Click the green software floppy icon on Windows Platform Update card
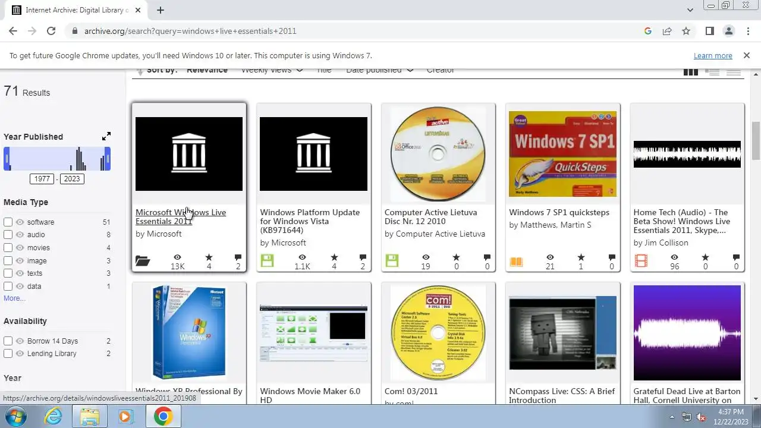761x428 pixels. pyautogui.click(x=267, y=260)
